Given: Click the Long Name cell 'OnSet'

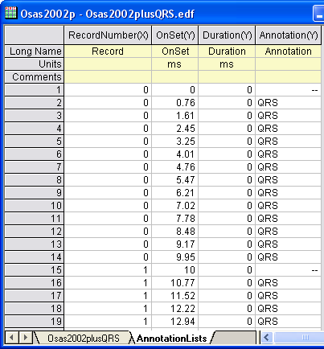Looking at the screenshot, I should coord(175,51).
